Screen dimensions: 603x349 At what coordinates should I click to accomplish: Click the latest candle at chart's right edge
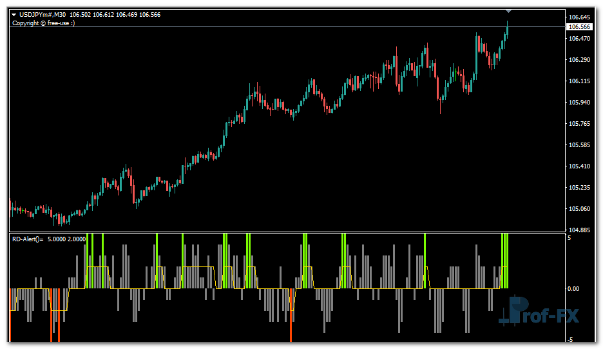tap(507, 30)
